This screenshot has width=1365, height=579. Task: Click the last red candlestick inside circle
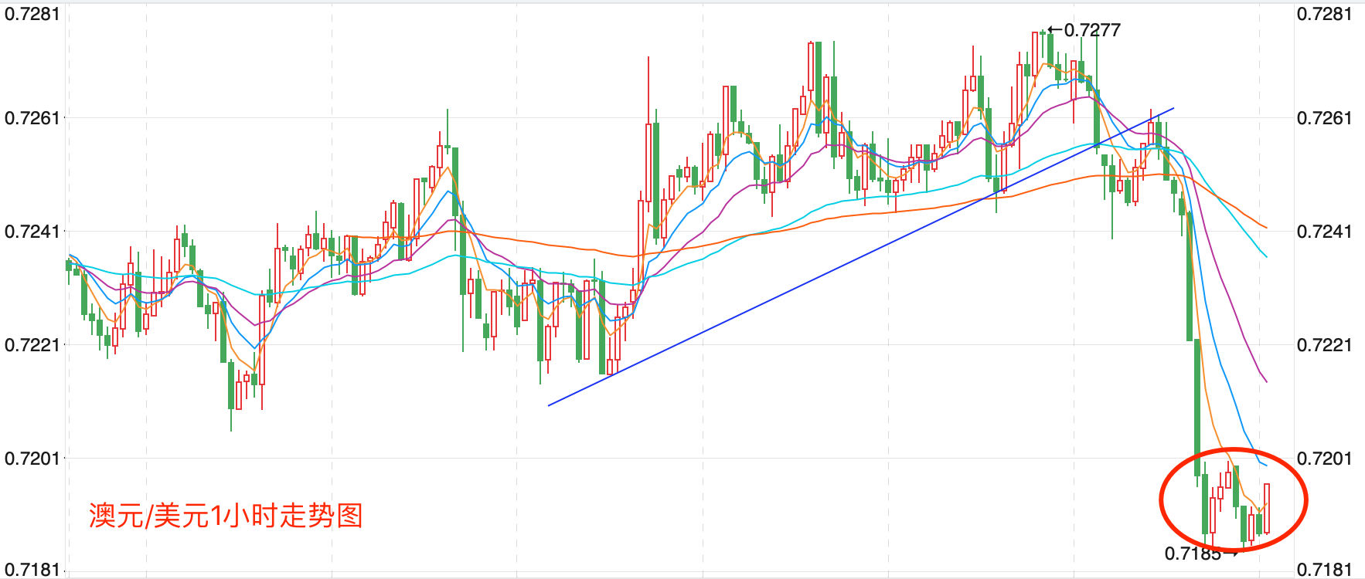click(1267, 508)
